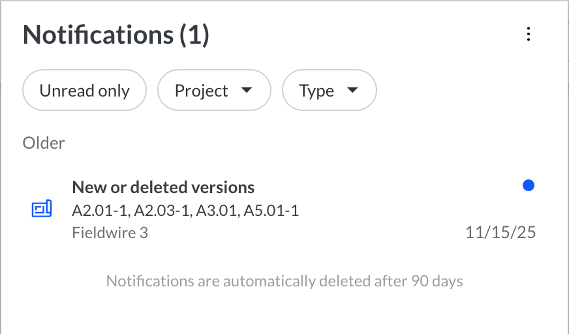Screen dimensions: 569x334
Task: Open the New or deleted versions notification
Action: pyautogui.click(x=163, y=188)
